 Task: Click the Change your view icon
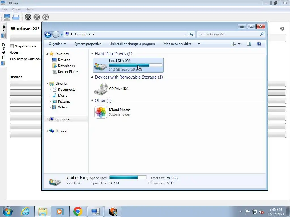point(233,44)
